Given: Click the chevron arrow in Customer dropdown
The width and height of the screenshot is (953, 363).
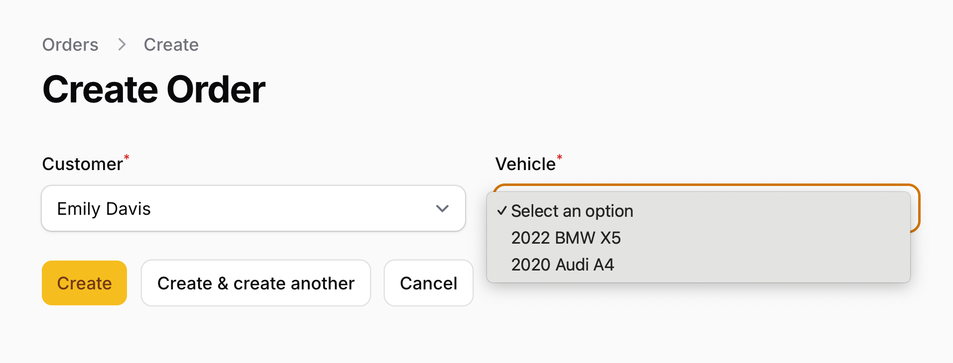Looking at the screenshot, I should coord(442,209).
